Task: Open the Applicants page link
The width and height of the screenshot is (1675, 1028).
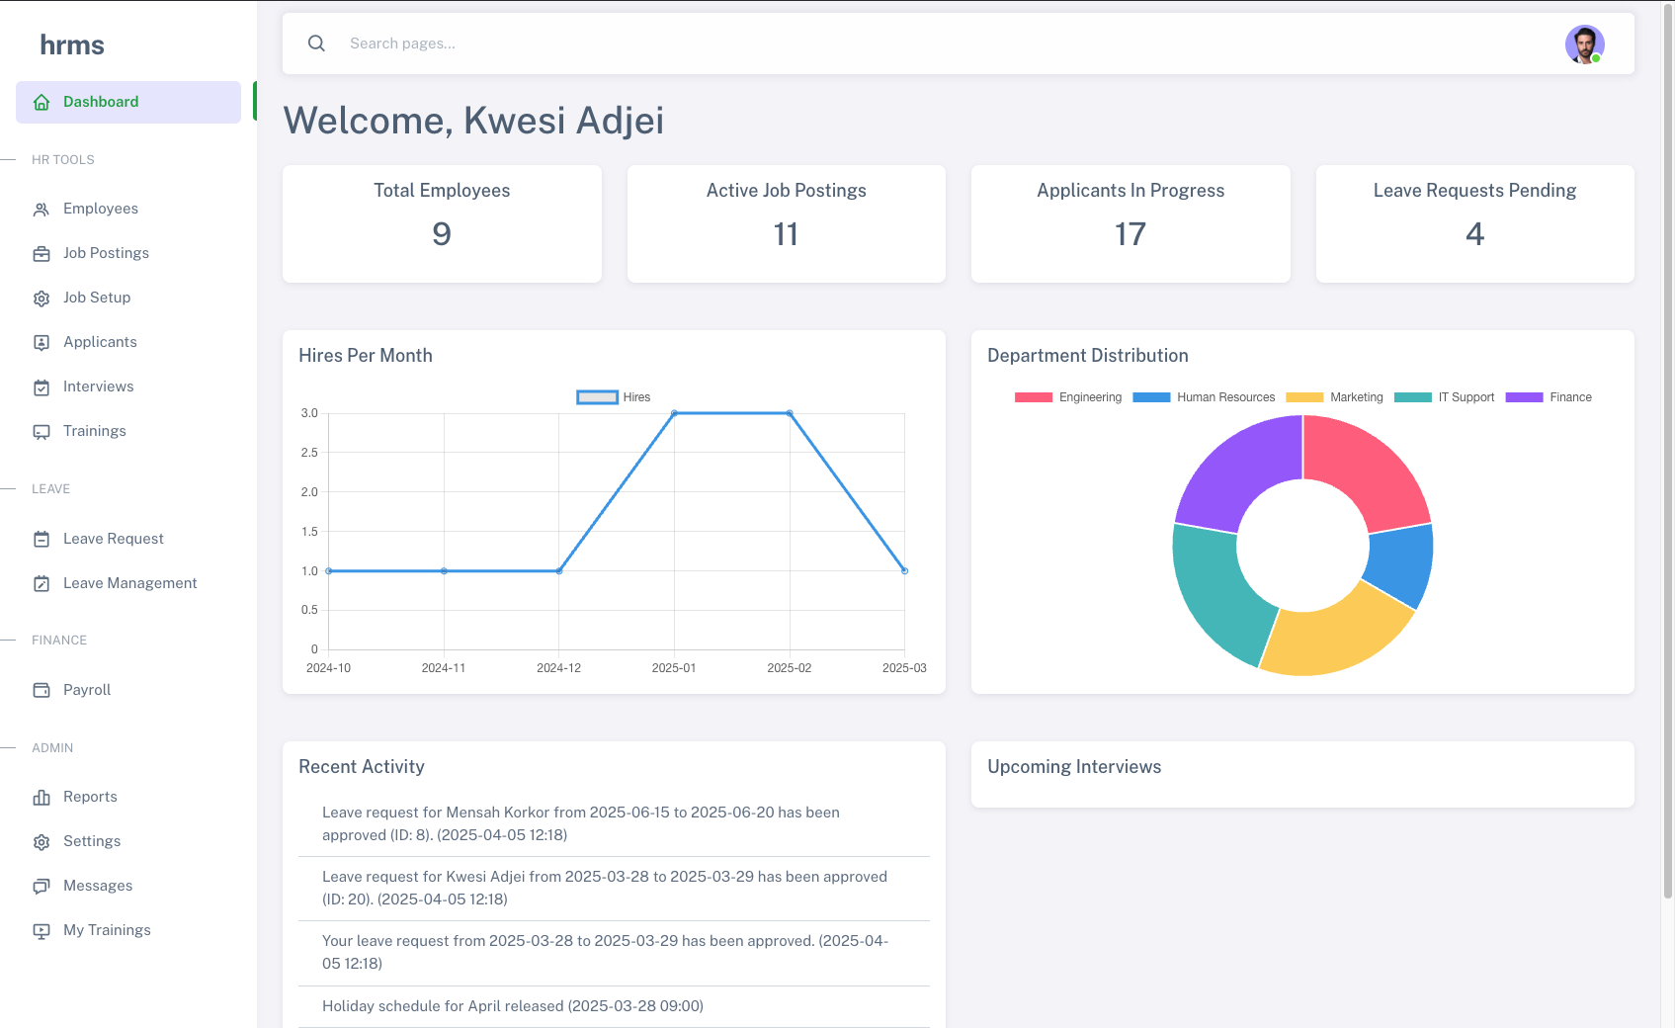Action: [100, 342]
